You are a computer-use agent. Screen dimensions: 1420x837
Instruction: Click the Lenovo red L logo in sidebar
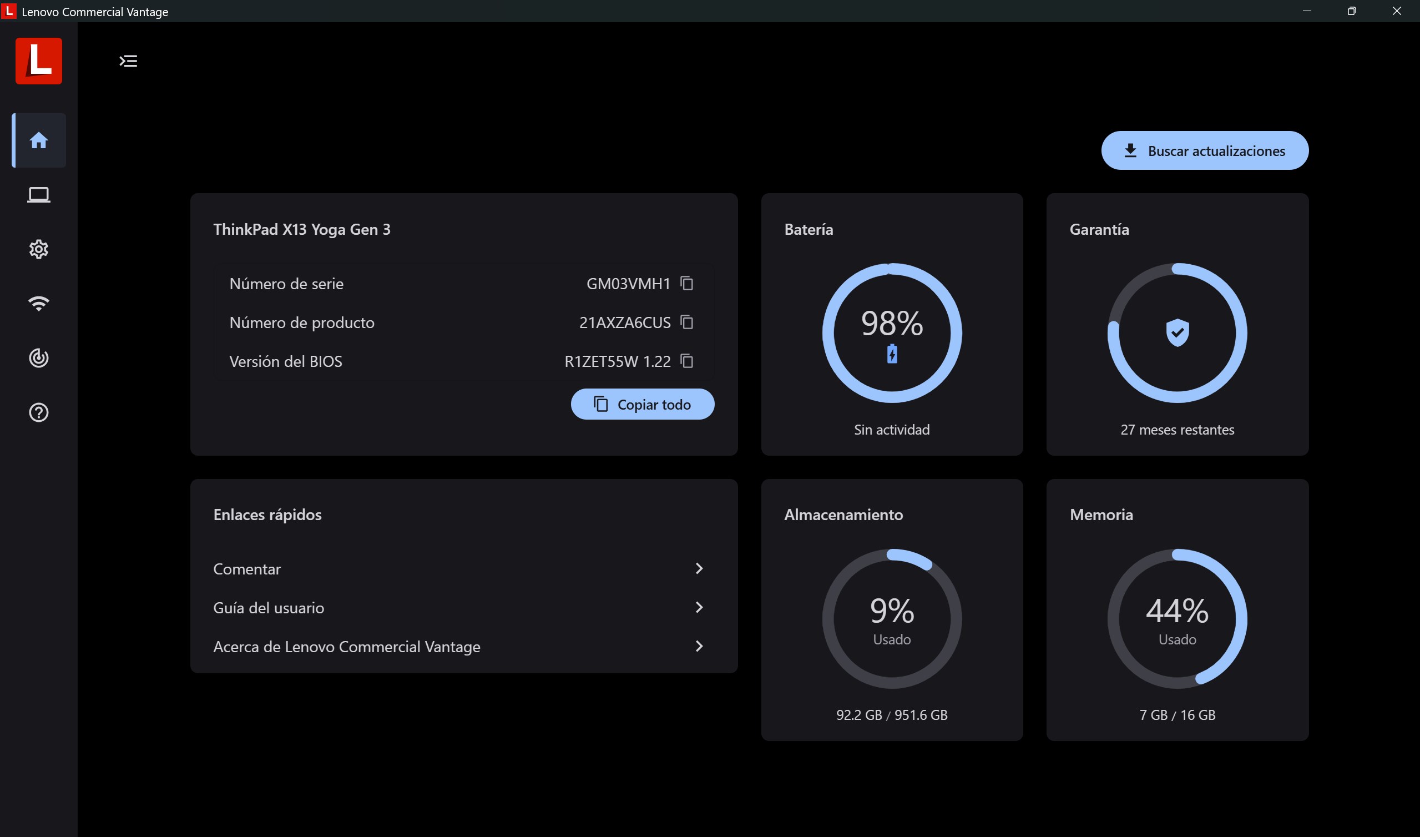tap(38, 61)
